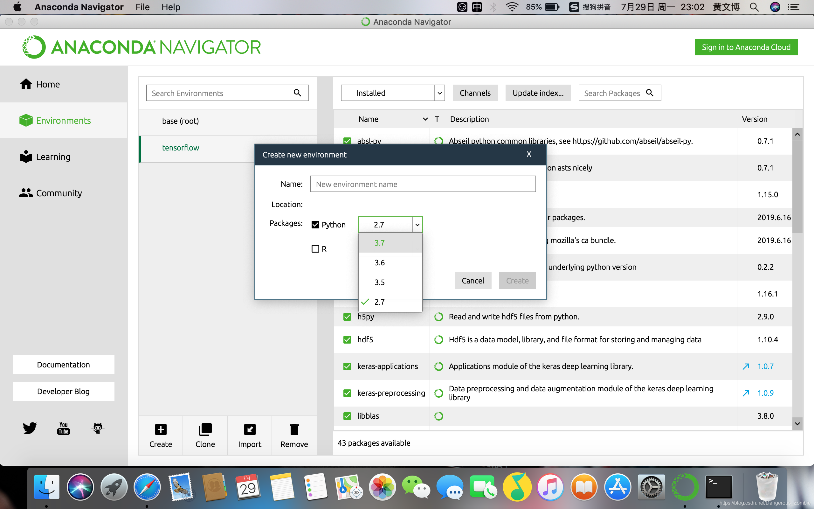Uncheck the Python package checkbox

coord(315,225)
